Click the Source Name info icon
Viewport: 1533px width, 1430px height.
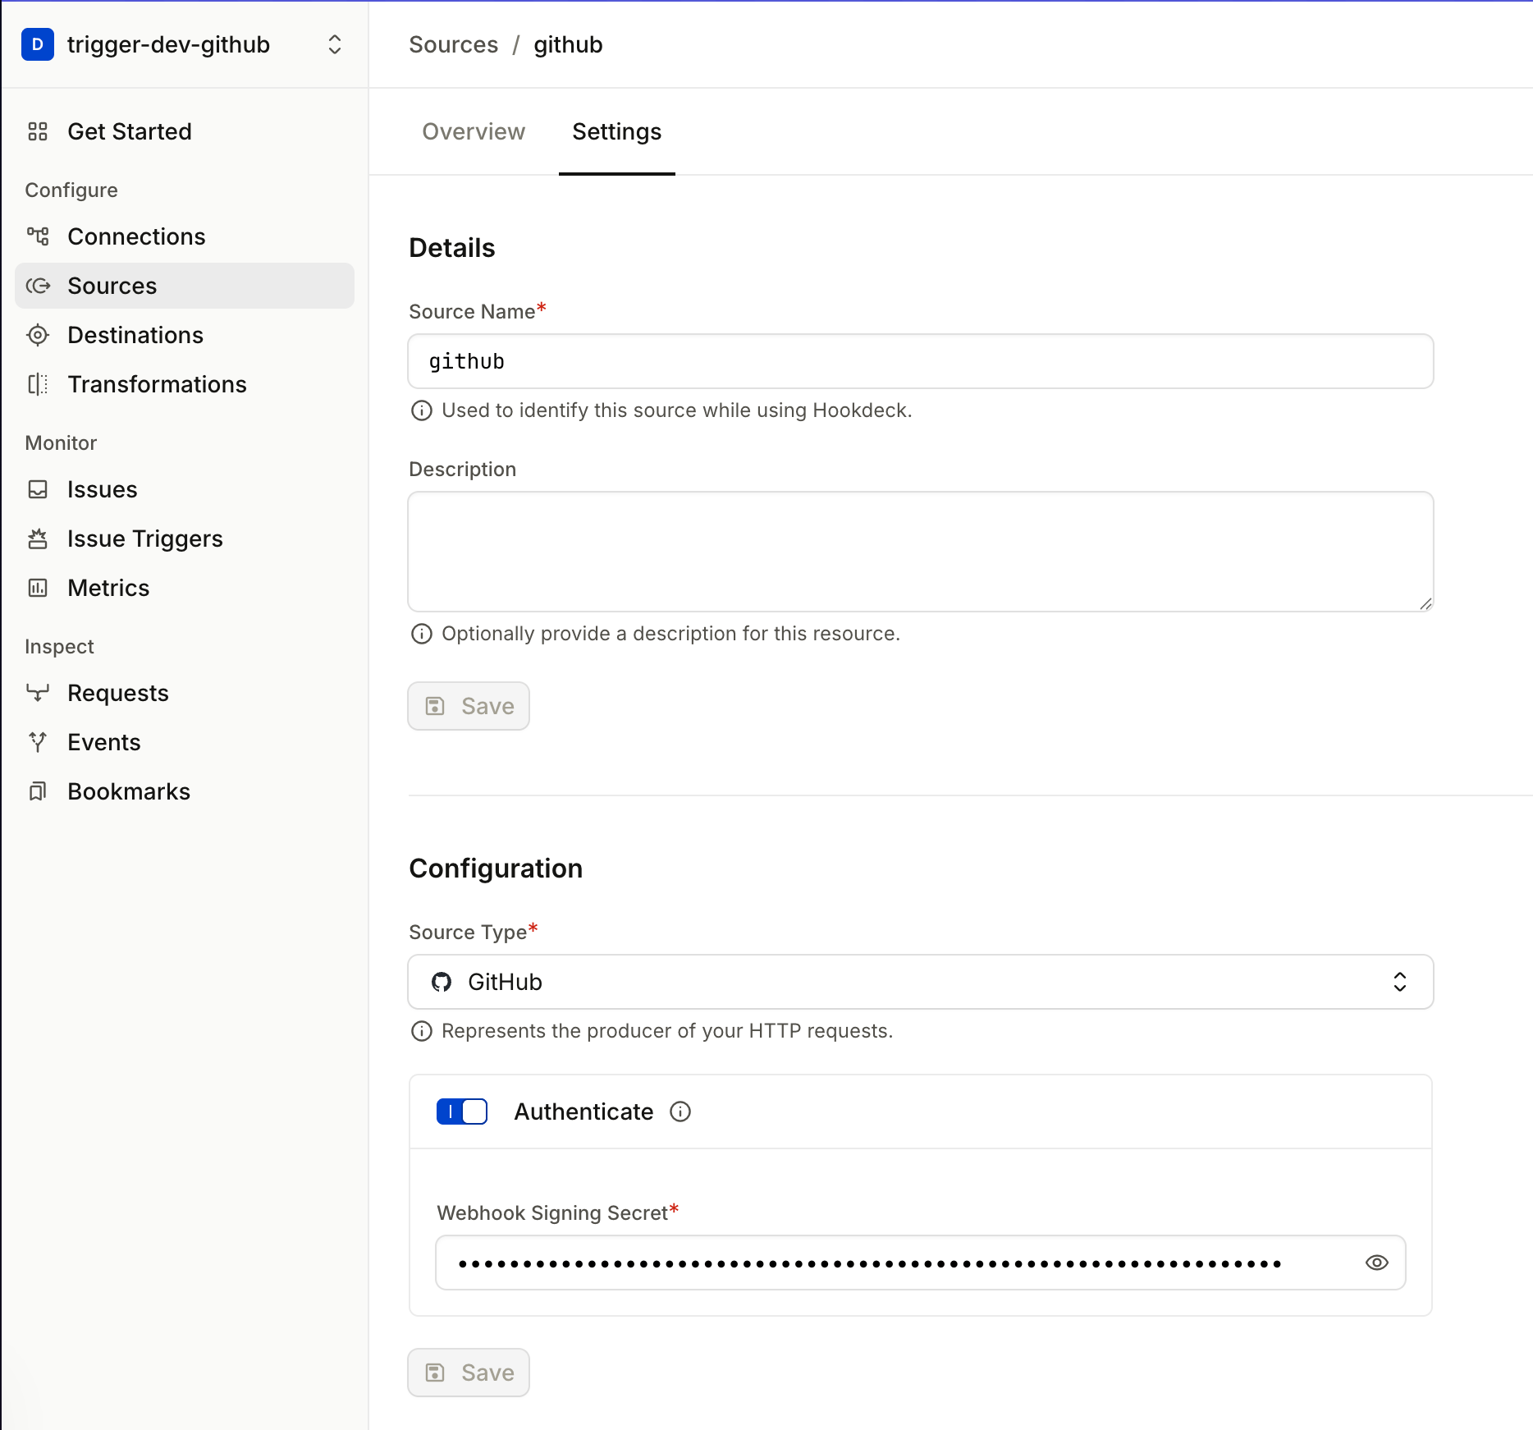421,410
